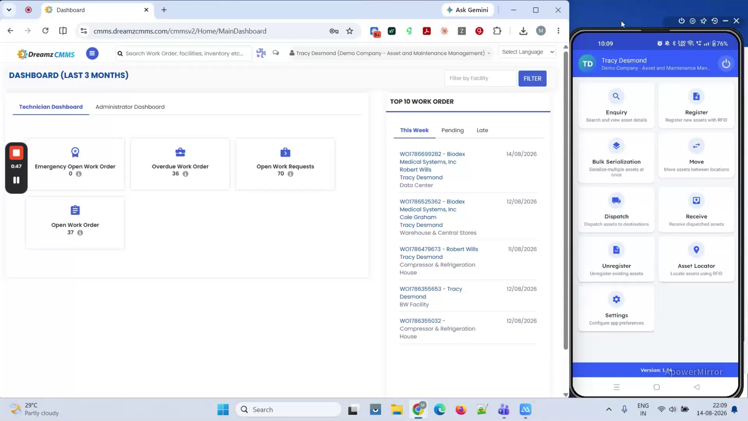This screenshot has height=421, width=748.
Task: Select the This Week work order tab
Action: tap(414, 130)
